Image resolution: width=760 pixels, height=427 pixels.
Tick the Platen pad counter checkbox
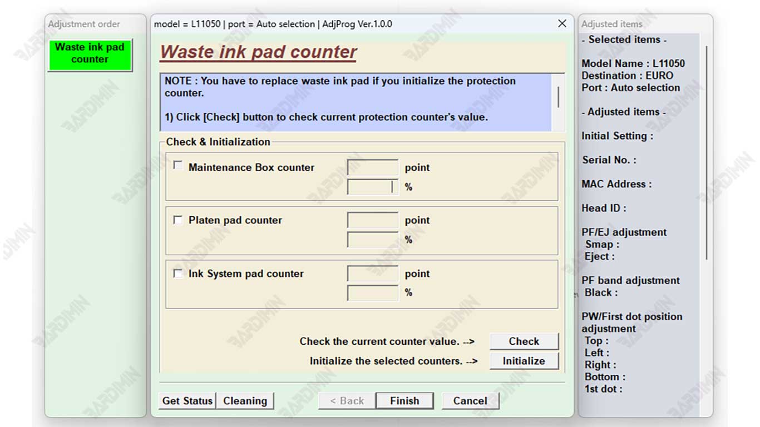(x=178, y=220)
